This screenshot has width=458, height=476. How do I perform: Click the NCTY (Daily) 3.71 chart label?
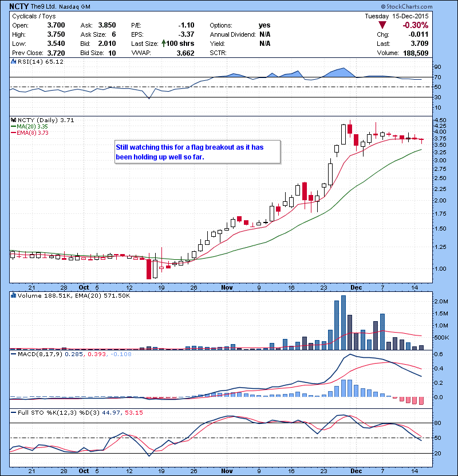[x=46, y=120]
